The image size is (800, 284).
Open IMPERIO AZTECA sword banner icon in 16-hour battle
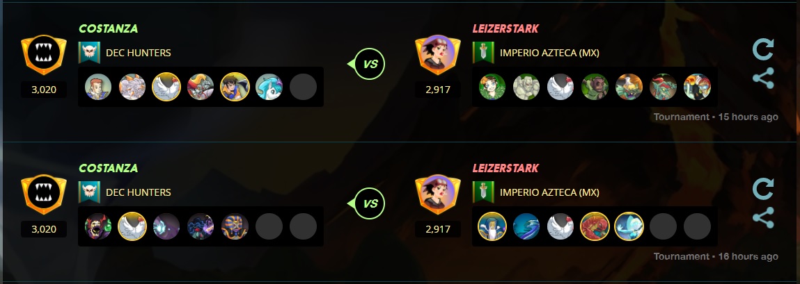[x=483, y=192]
